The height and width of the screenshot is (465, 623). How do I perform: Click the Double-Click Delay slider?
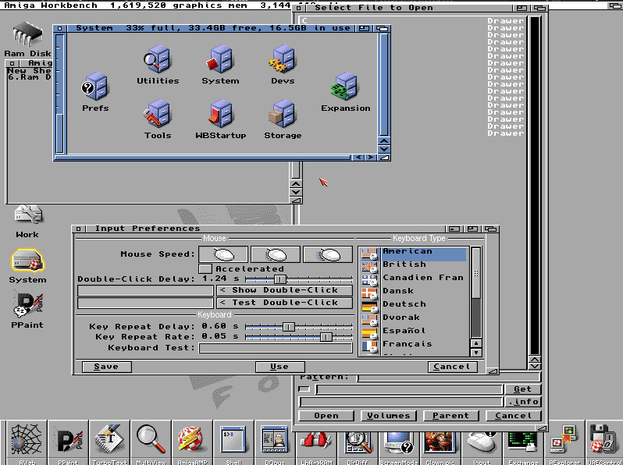(x=279, y=279)
